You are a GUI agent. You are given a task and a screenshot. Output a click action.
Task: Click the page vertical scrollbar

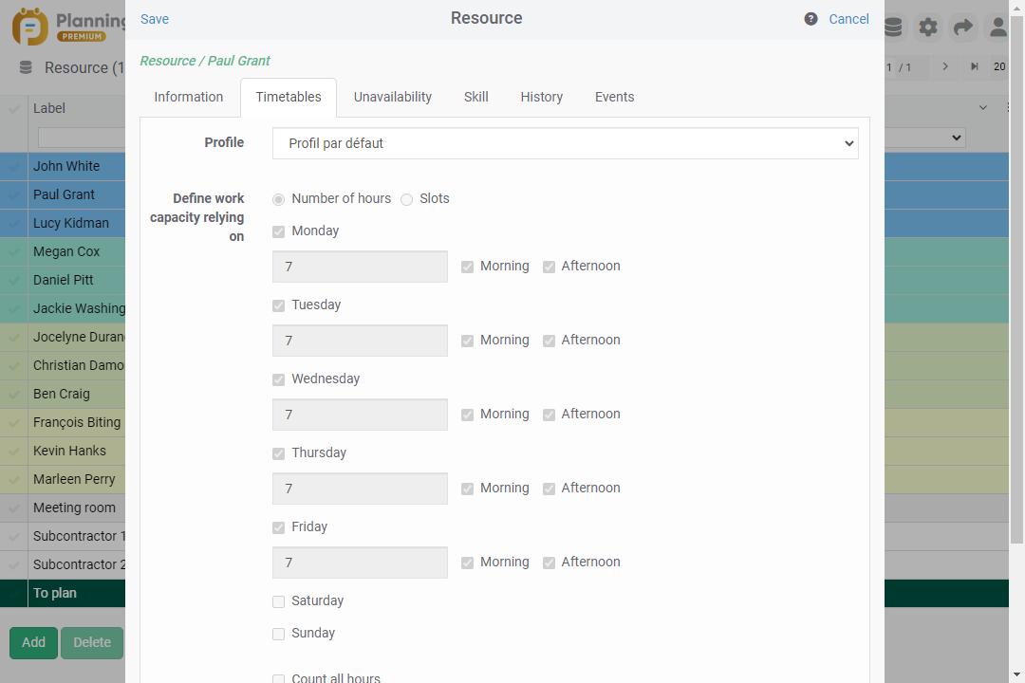point(1016,281)
